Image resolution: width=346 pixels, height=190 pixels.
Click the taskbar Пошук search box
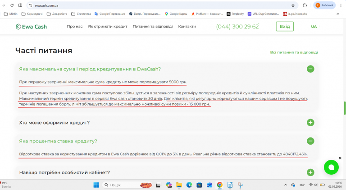127,185
